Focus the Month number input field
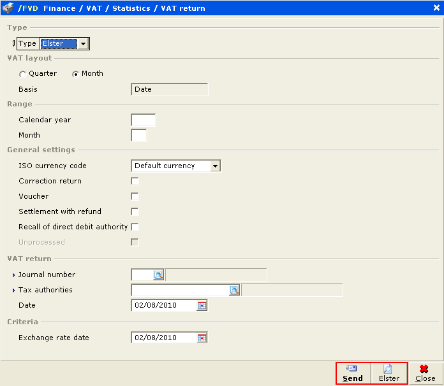444x386 pixels. click(x=138, y=135)
